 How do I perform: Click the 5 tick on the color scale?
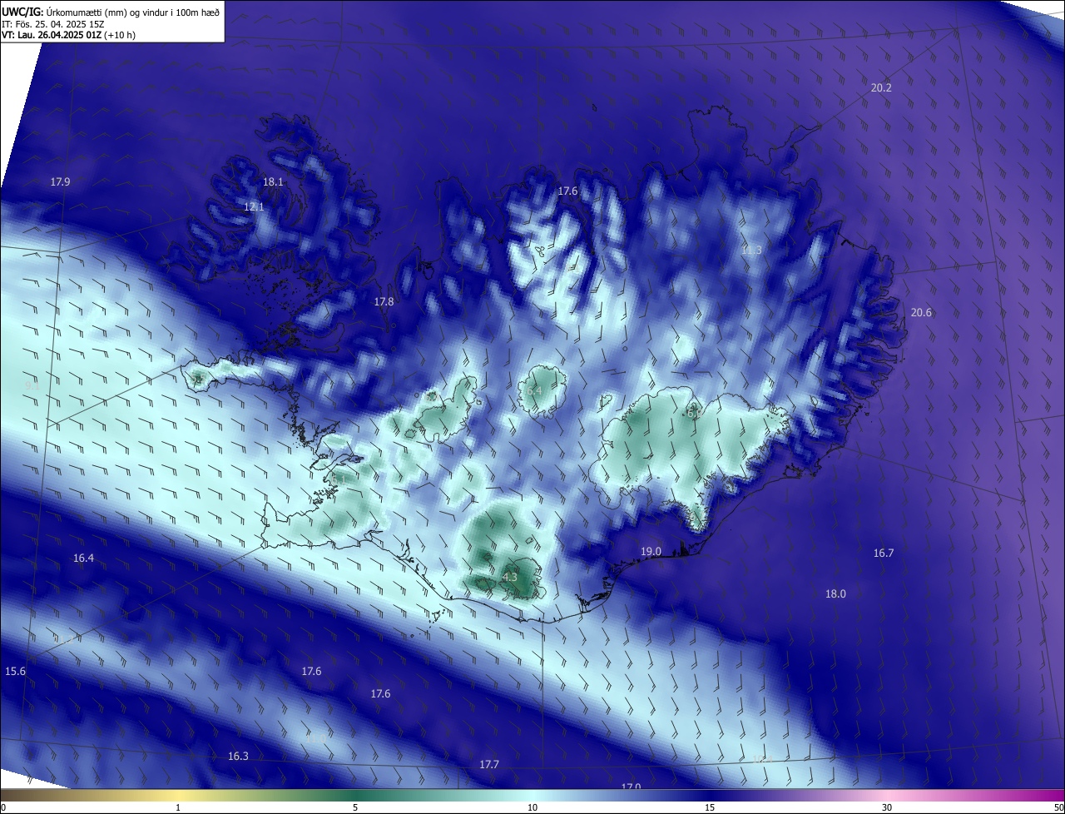pos(355,807)
